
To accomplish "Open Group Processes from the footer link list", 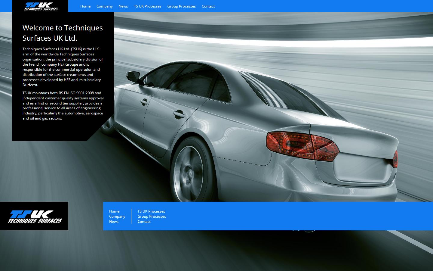I will pos(152,216).
